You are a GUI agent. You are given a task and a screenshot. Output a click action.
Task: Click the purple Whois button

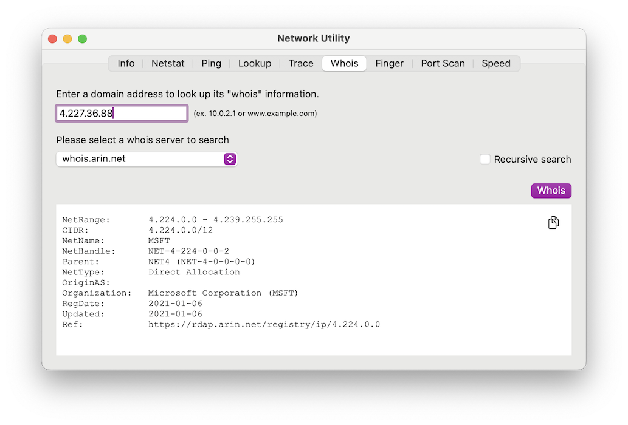click(x=551, y=190)
